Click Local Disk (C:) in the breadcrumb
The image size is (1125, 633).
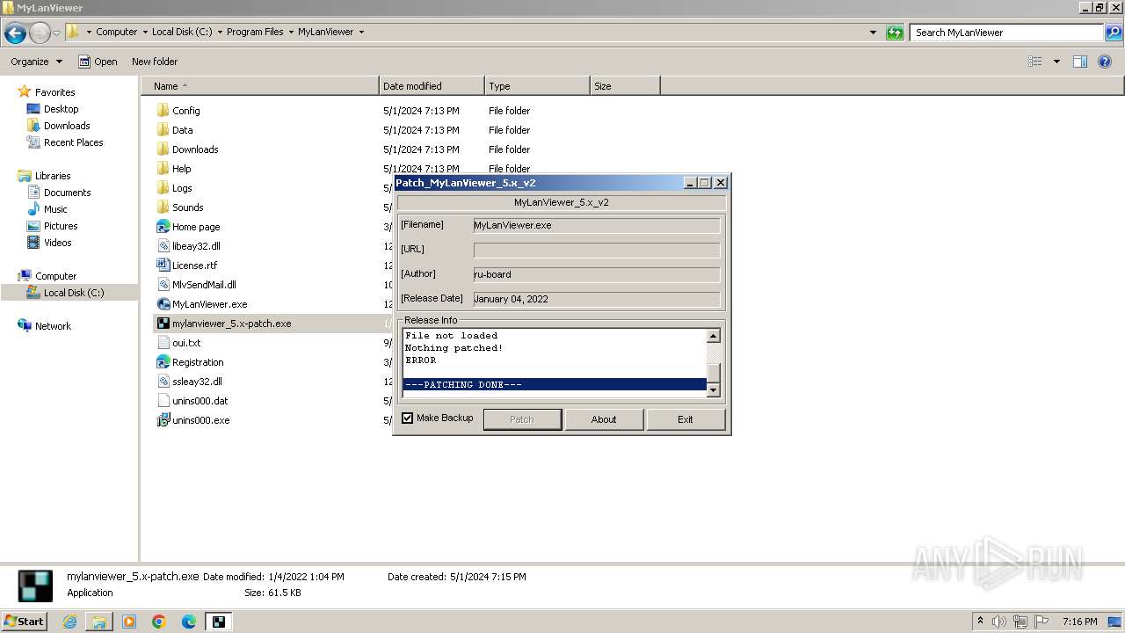point(182,32)
